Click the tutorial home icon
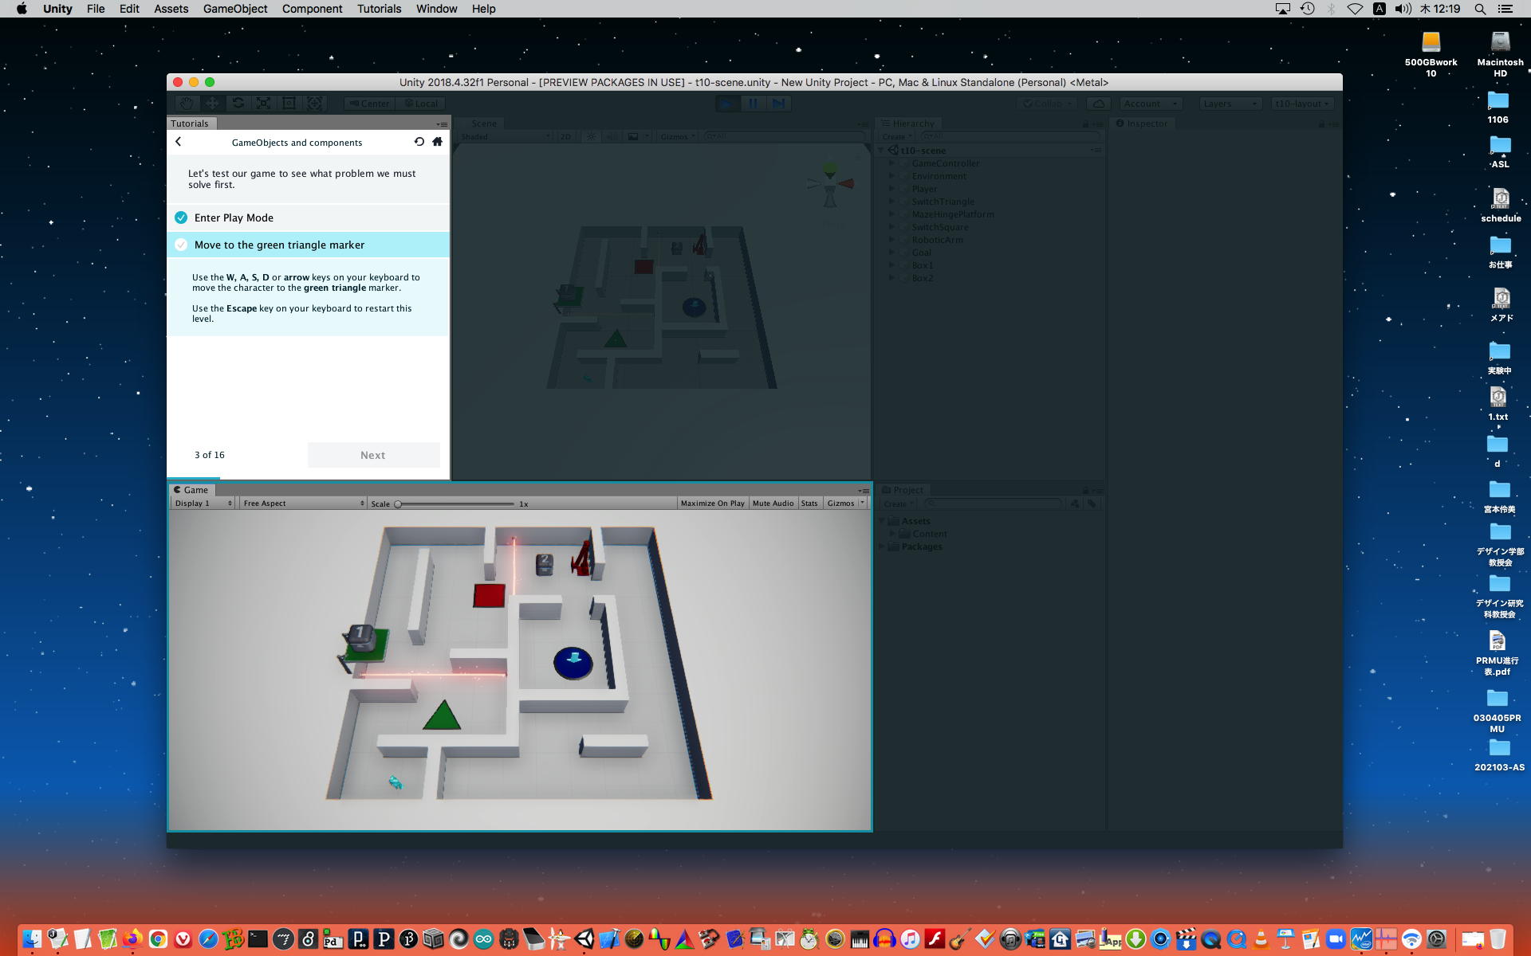This screenshot has height=956, width=1531. pyautogui.click(x=437, y=142)
